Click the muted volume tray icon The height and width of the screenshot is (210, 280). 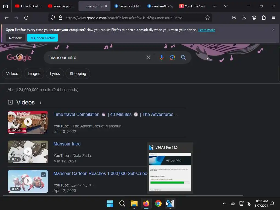tap(249, 203)
